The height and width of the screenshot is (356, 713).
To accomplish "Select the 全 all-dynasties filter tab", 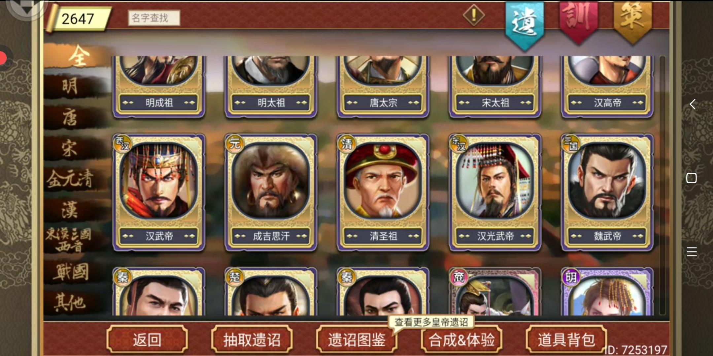I will coord(78,56).
